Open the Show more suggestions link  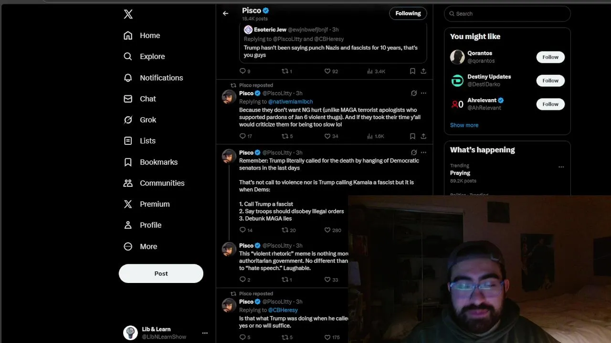(464, 125)
